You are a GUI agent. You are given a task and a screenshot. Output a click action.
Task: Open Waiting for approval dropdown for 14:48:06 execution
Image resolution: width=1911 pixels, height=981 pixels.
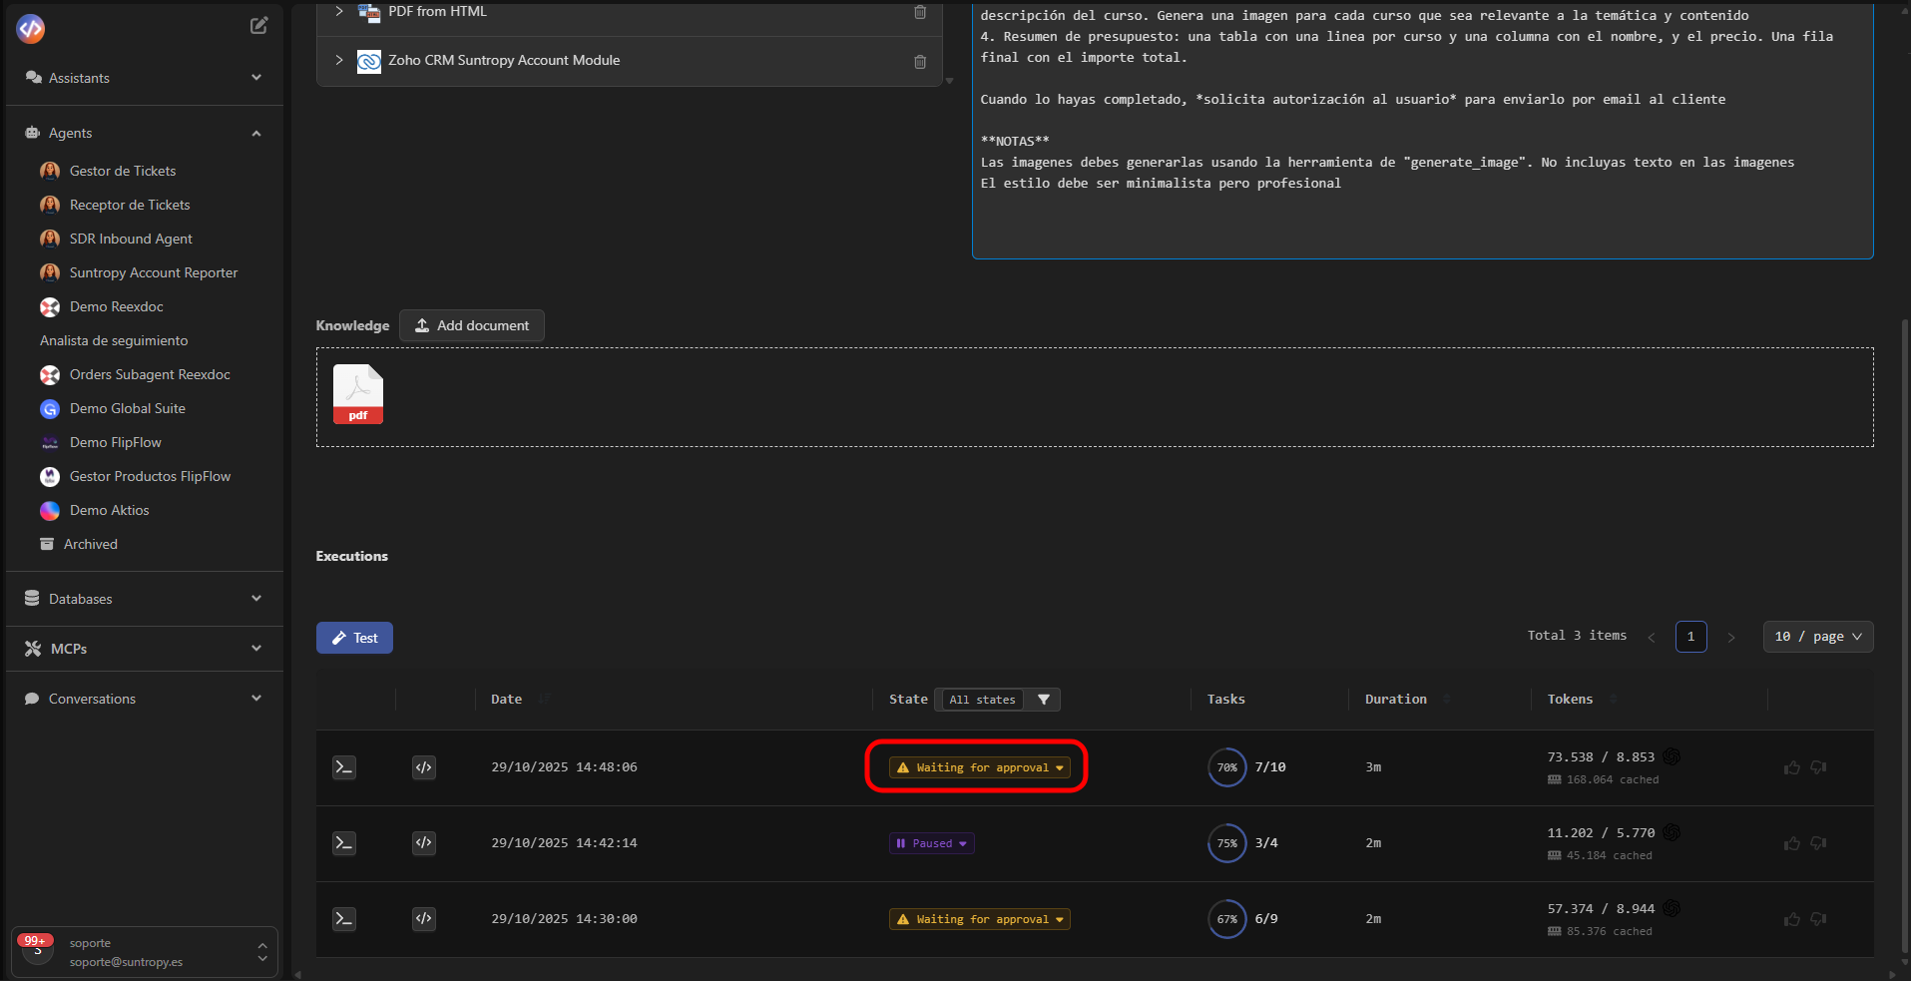click(x=979, y=767)
